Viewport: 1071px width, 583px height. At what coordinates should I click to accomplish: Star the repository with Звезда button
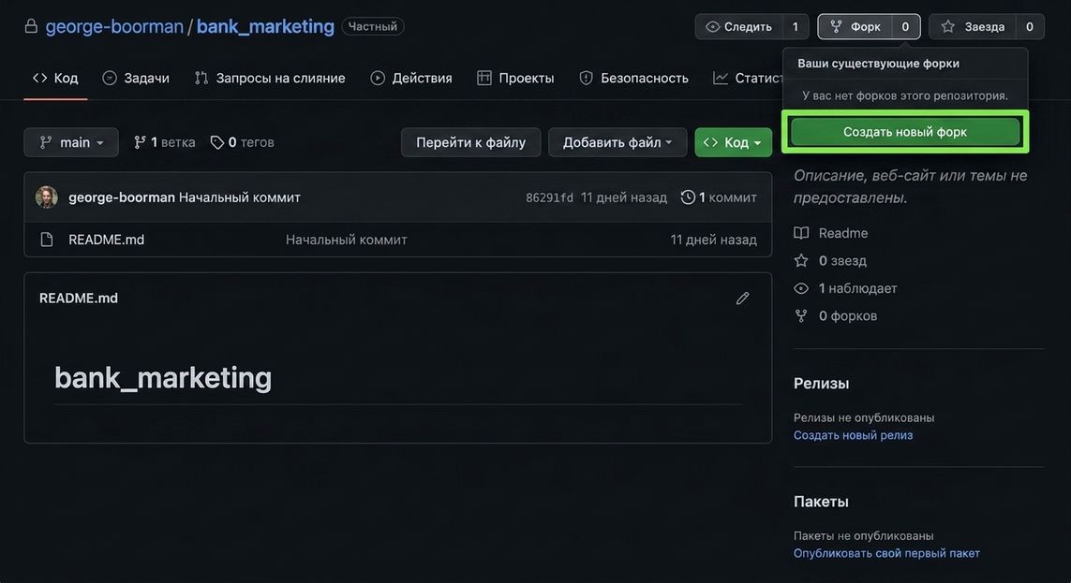[973, 26]
